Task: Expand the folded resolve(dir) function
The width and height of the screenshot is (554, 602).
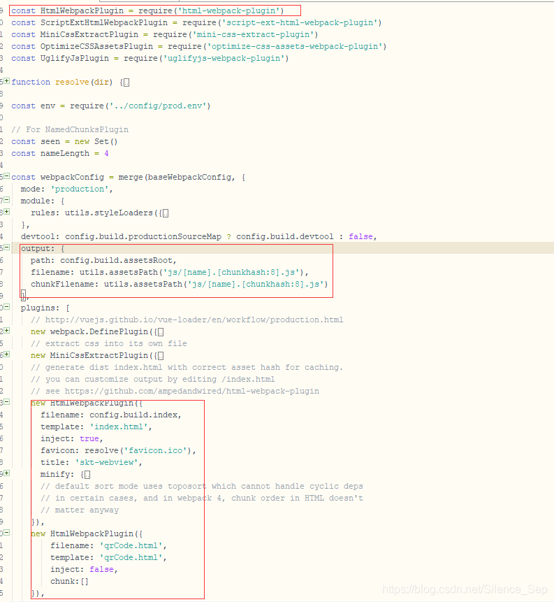Action: coord(6,81)
